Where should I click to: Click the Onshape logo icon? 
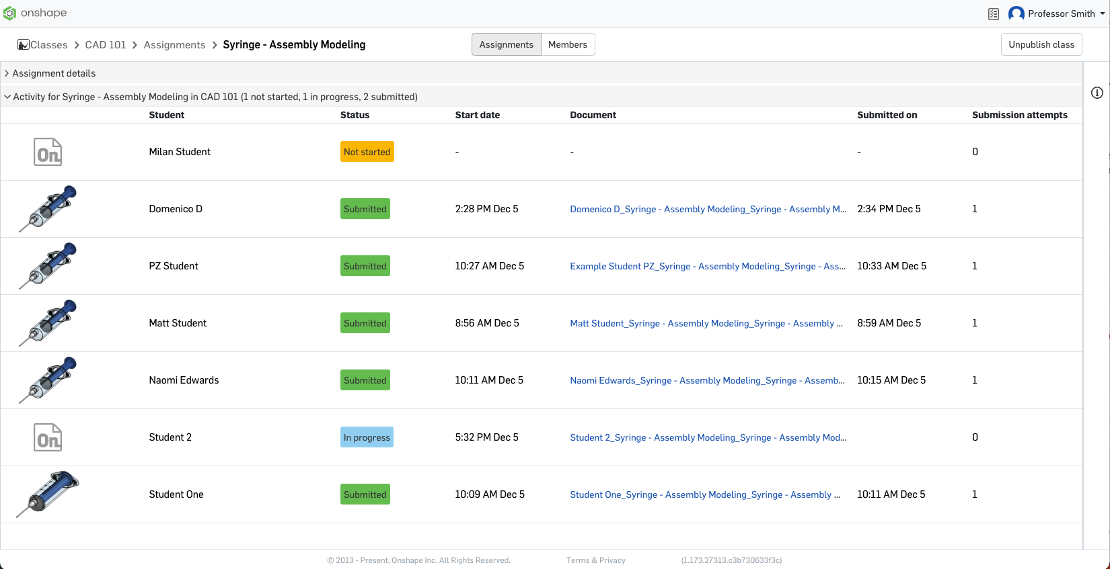[x=9, y=13]
